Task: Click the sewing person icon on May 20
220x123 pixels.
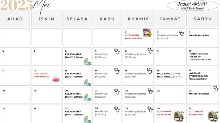Action: 87,97
